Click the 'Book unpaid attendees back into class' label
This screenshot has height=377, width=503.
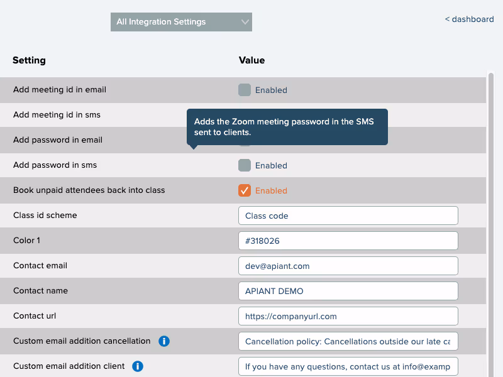89,190
